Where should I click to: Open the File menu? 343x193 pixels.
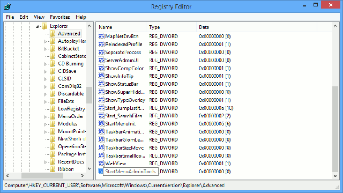click(10, 17)
